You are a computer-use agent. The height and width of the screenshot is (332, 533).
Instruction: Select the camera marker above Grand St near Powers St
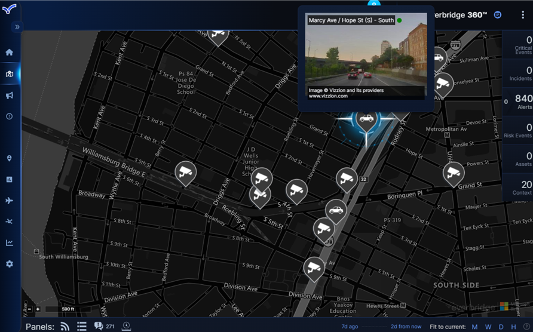[x=454, y=174]
